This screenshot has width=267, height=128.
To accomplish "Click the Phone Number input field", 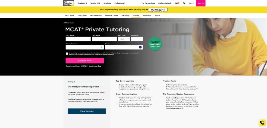I will tap(85, 47).
